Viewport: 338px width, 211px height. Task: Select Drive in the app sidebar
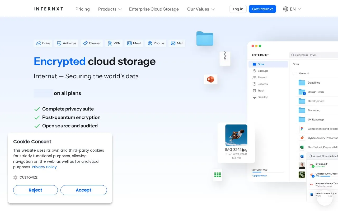[x=268, y=64]
